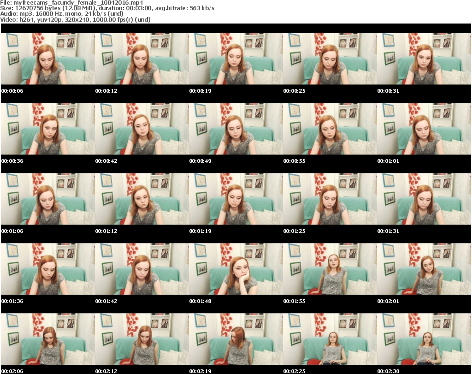Select the last frame at 00:02:30
Viewport: 472px width, 374px height.
424,339
